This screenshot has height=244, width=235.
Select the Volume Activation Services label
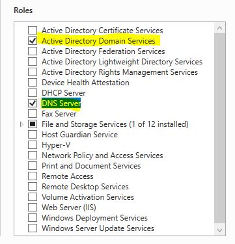coord(88,197)
